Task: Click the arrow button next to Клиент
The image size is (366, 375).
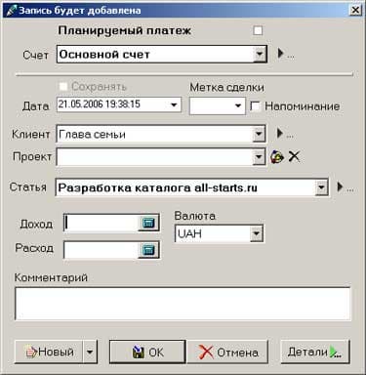Action: pyautogui.click(x=284, y=134)
